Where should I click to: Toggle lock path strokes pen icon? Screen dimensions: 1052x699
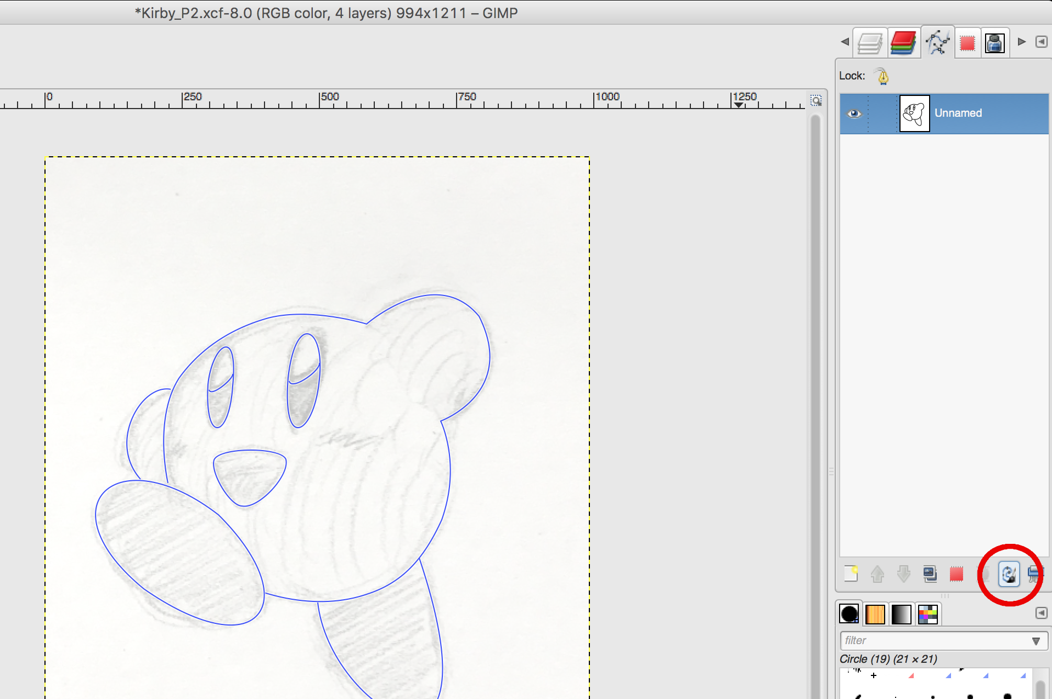click(882, 76)
